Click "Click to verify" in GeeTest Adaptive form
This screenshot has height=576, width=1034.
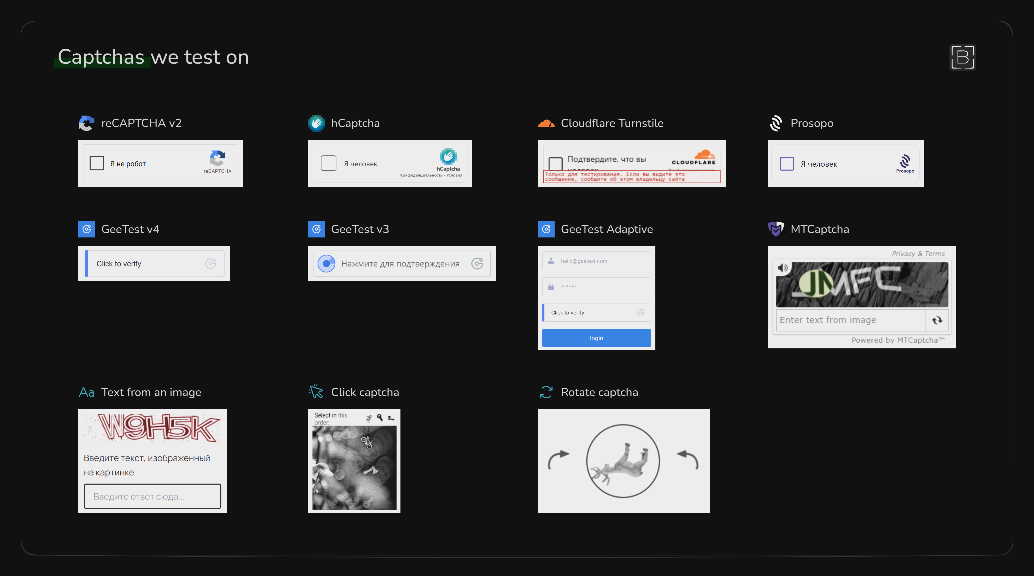coord(596,312)
